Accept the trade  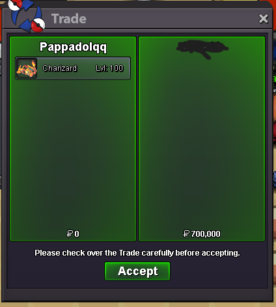pyautogui.click(x=137, y=271)
